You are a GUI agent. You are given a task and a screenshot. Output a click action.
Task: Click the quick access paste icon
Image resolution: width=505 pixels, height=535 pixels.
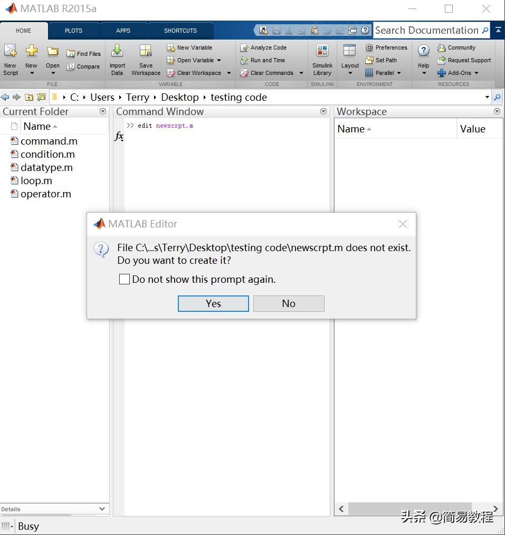(x=315, y=31)
